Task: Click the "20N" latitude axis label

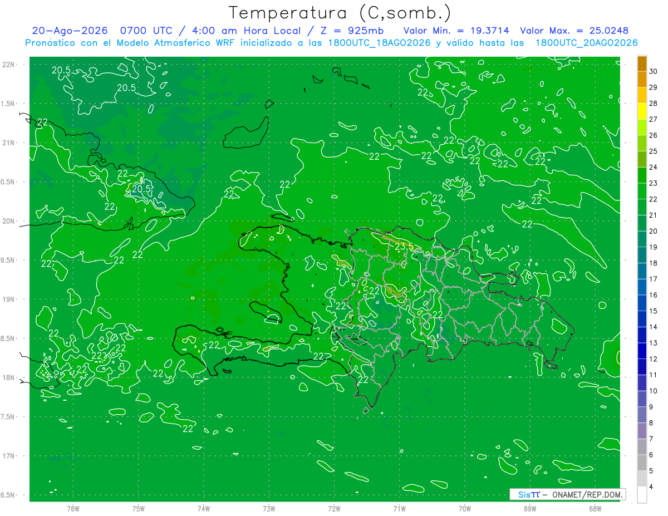Action: point(8,221)
